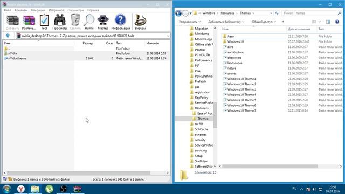Select SchCache in the Explorer folder tree
This screenshot has height=194, width=345.
tap(201, 129)
